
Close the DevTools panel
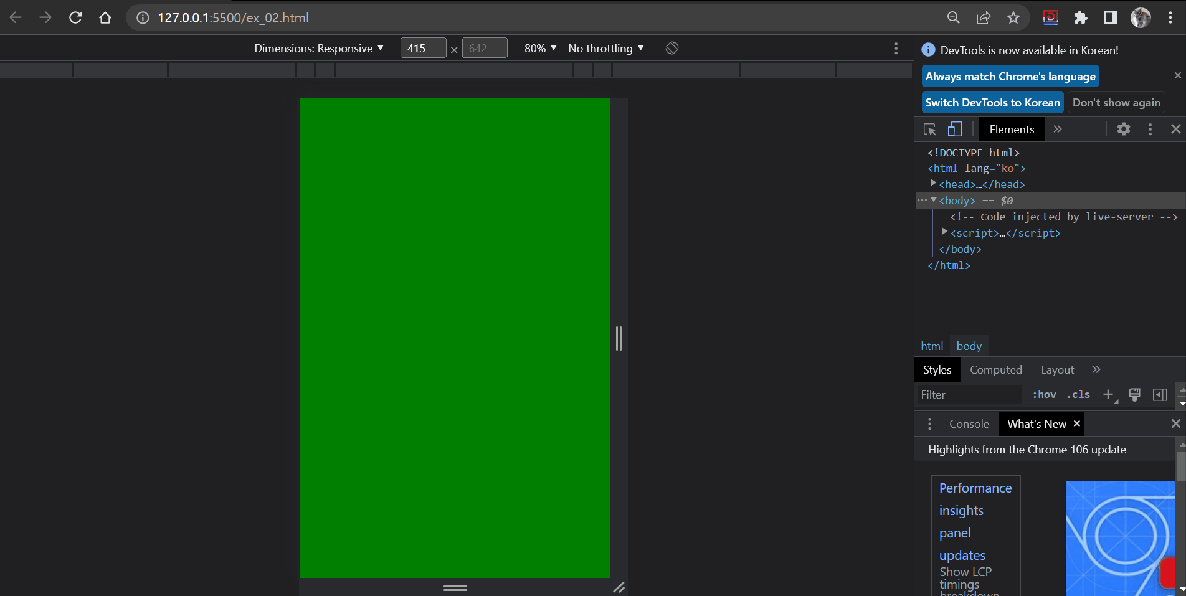(1176, 129)
